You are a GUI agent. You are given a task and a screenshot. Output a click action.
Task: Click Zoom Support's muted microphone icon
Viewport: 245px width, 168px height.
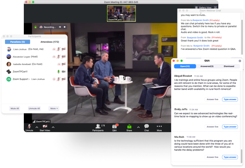pyautogui.click(x=58, y=79)
